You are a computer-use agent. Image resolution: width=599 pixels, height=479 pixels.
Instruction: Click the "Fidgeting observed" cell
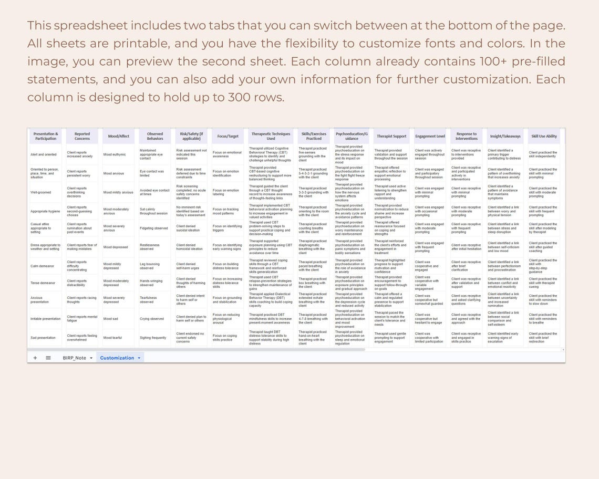[154, 228]
